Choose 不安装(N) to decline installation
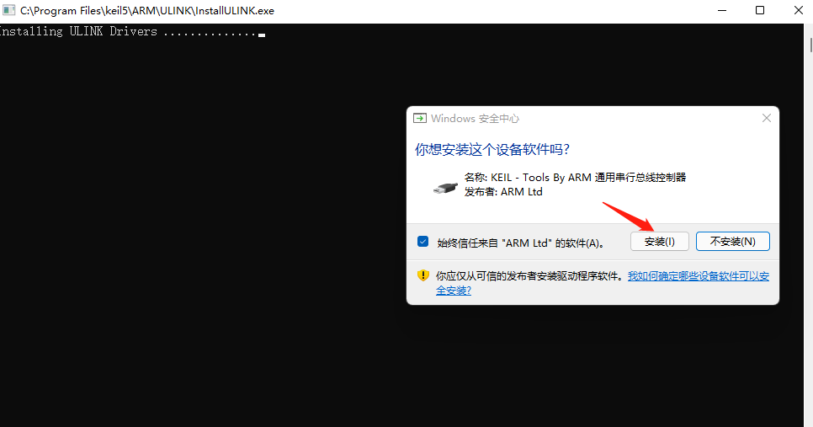Screen dimensions: 813x427 tap(732, 241)
